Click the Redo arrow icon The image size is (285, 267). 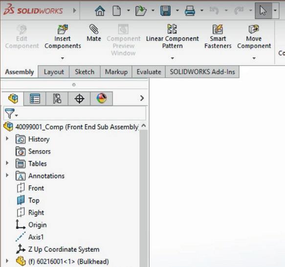[239, 10]
